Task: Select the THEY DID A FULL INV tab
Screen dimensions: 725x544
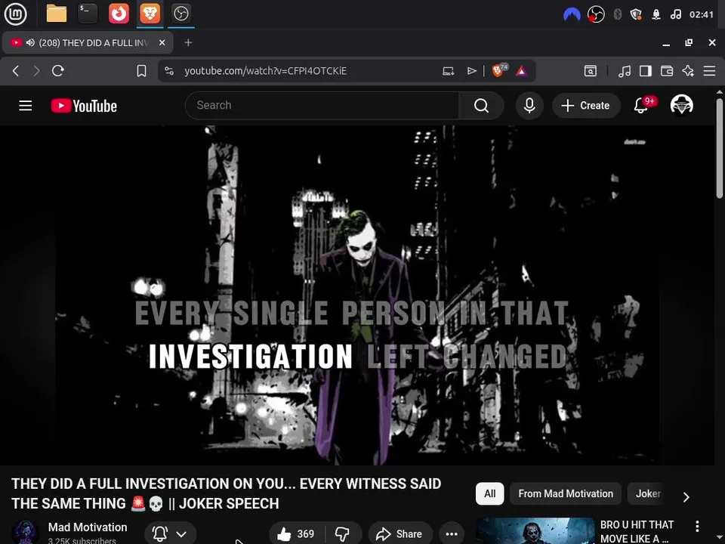Action: 88,42
